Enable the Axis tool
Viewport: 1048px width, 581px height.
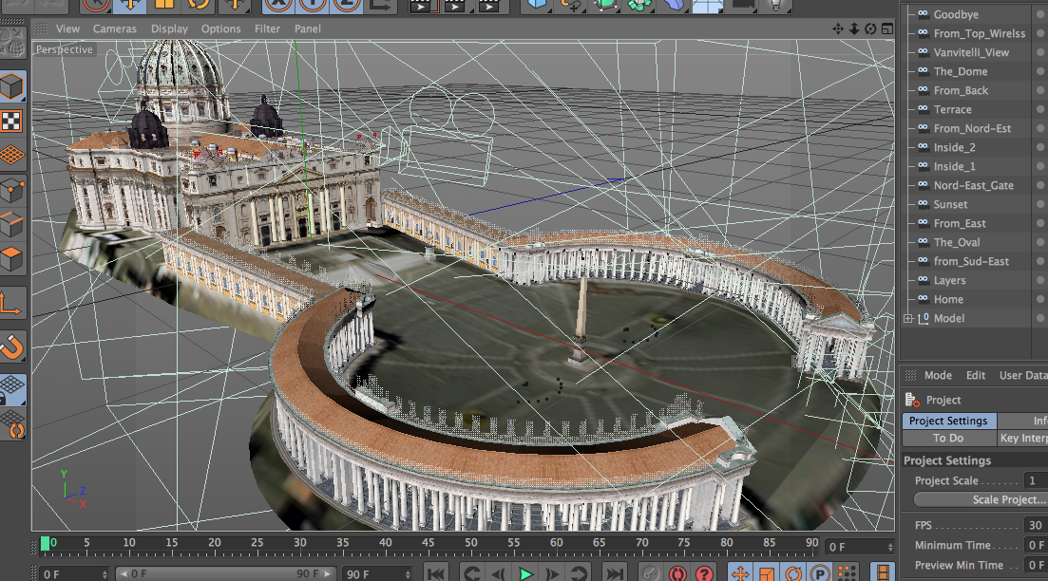pyautogui.click(x=12, y=303)
